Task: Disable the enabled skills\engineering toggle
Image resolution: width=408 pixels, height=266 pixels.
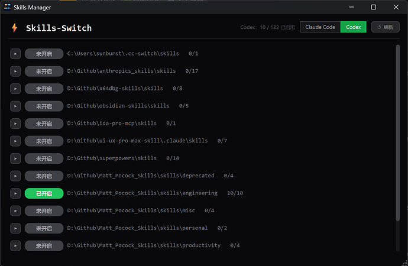Action: [44, 193]
